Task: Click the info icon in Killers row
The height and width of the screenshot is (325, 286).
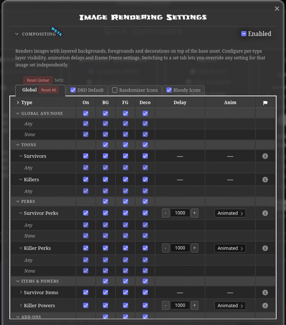Action: tap(265, 180)
